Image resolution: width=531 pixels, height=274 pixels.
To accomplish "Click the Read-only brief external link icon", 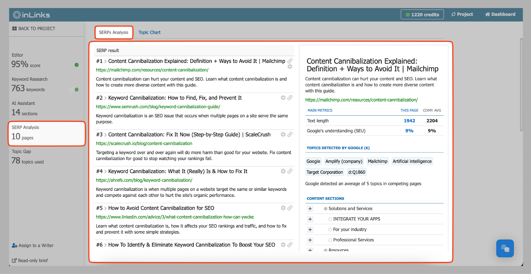I will tap(14, 260).
